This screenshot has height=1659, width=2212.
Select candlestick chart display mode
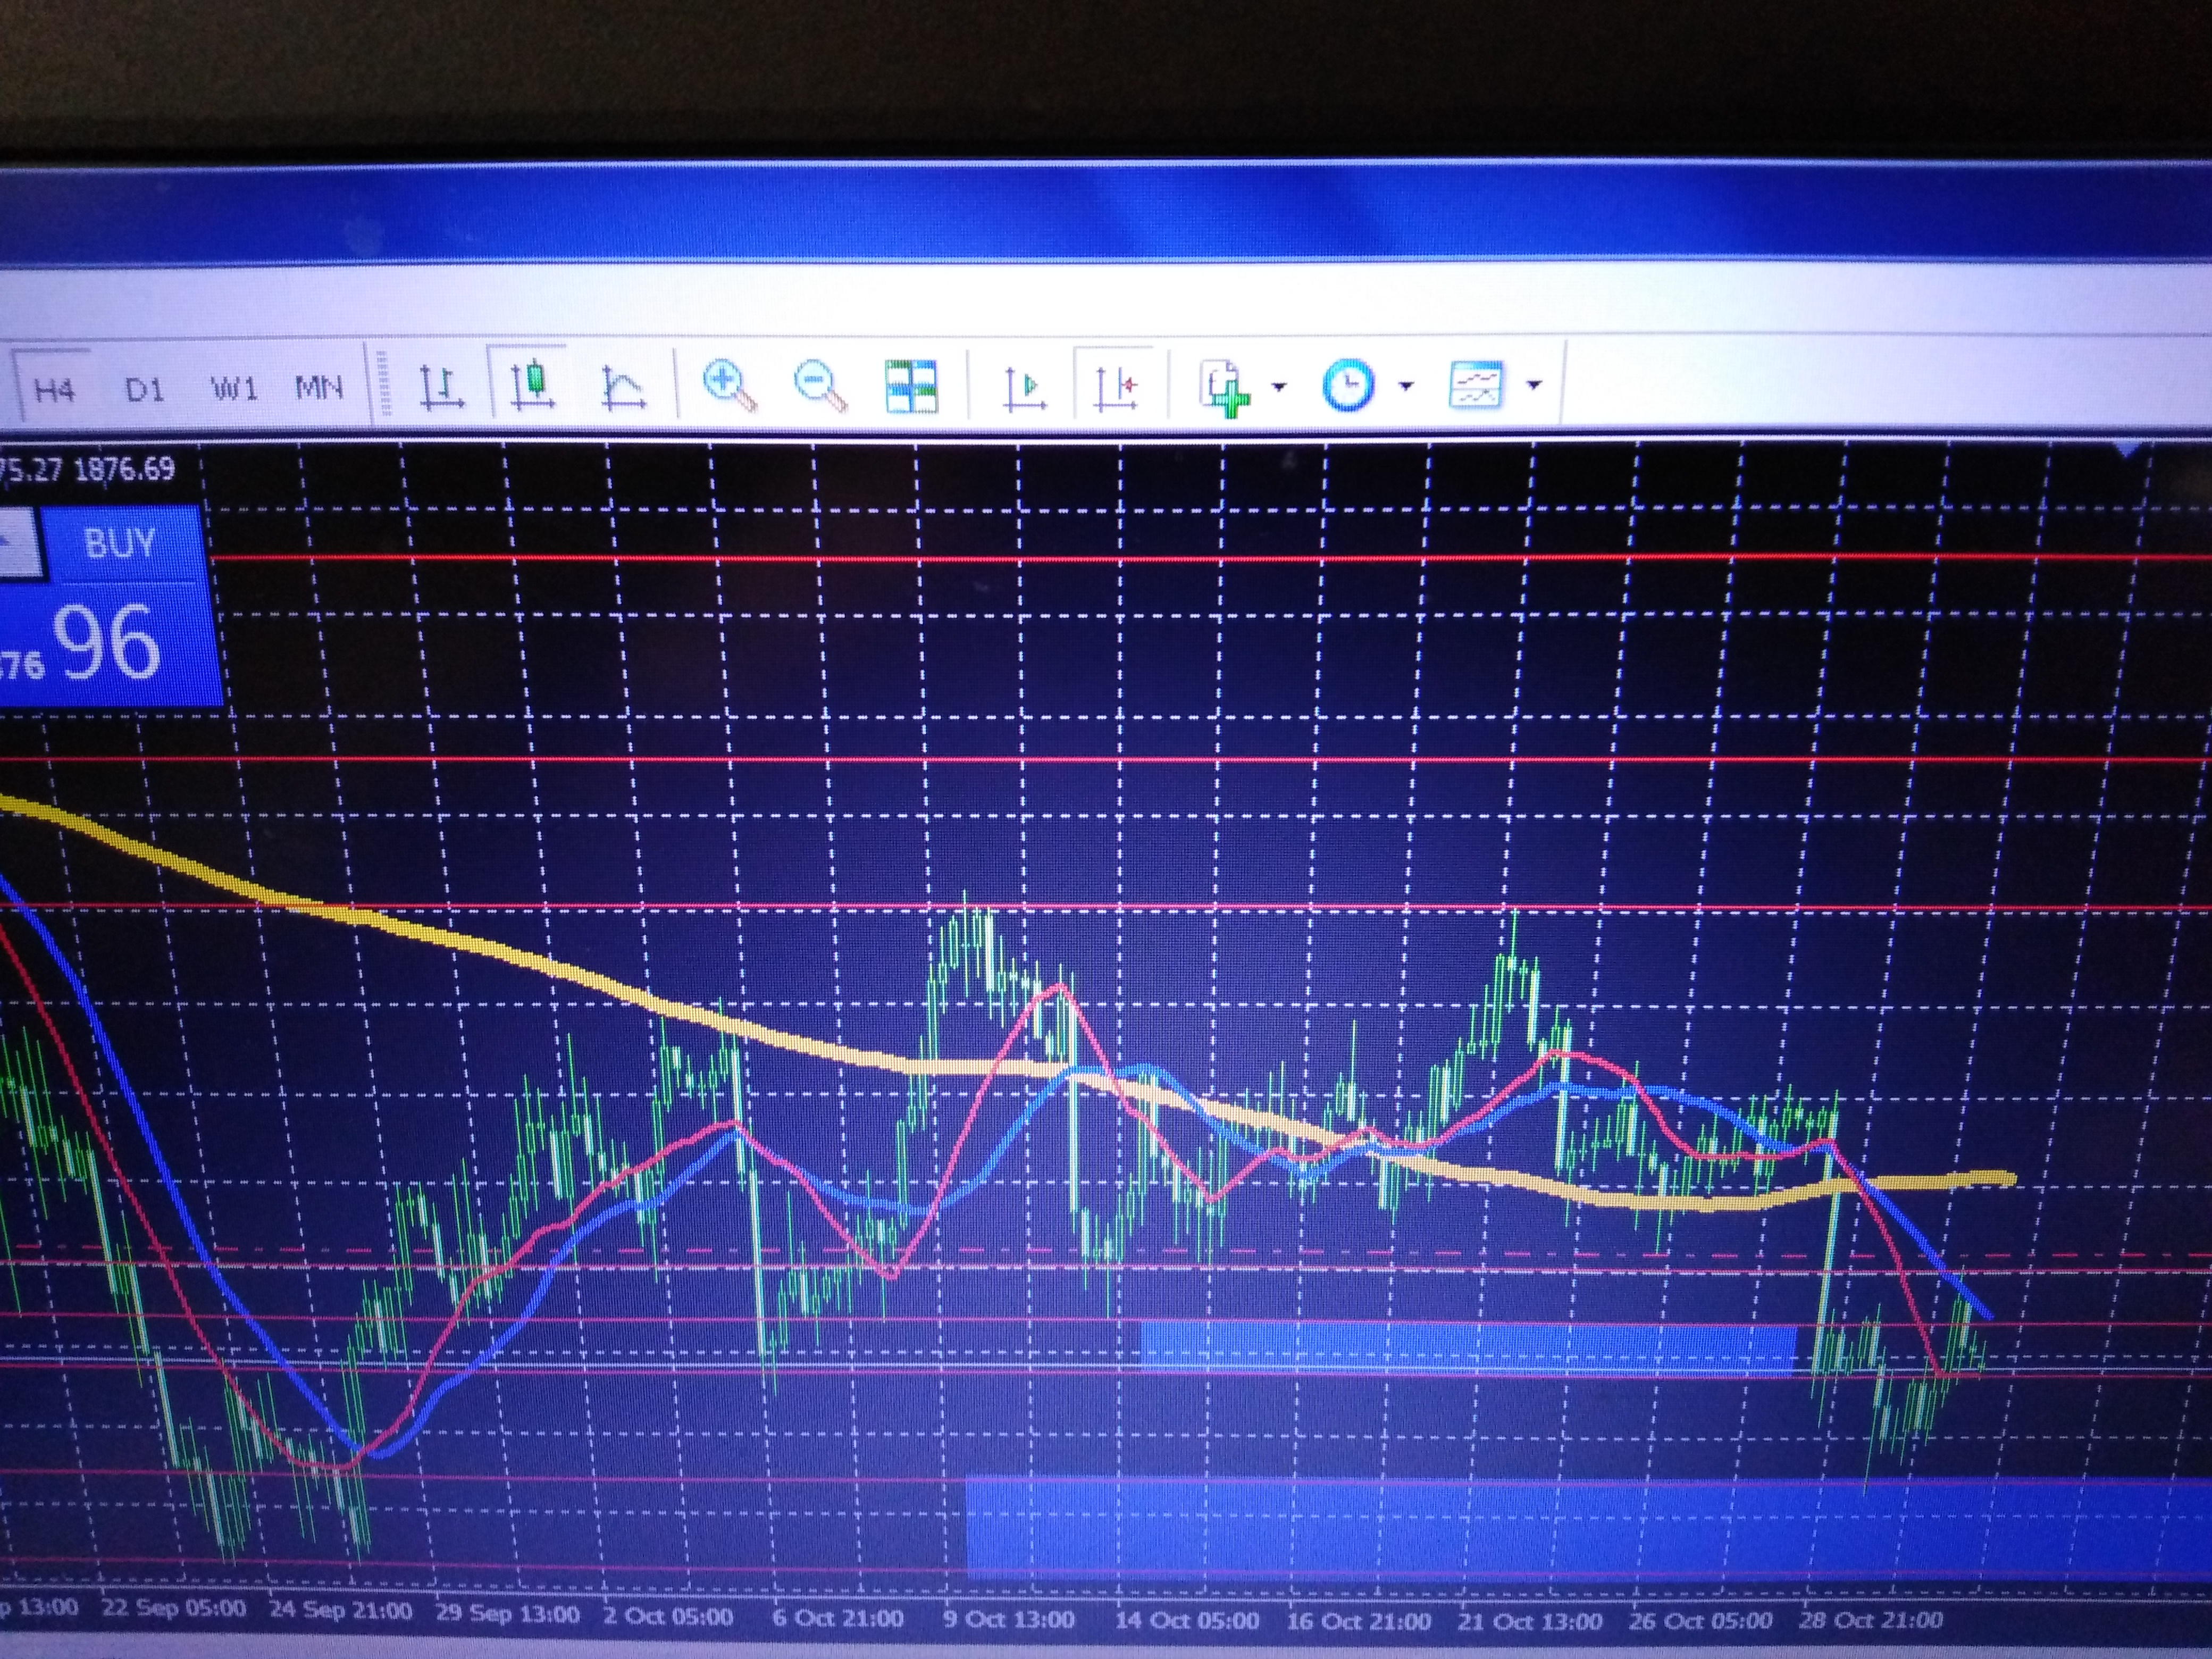coord(532,384)
